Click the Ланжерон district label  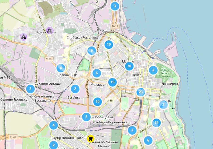(x=170, y=84)
